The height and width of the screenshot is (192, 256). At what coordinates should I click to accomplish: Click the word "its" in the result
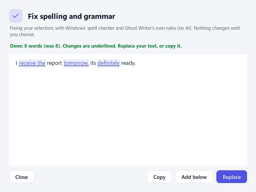93,63
